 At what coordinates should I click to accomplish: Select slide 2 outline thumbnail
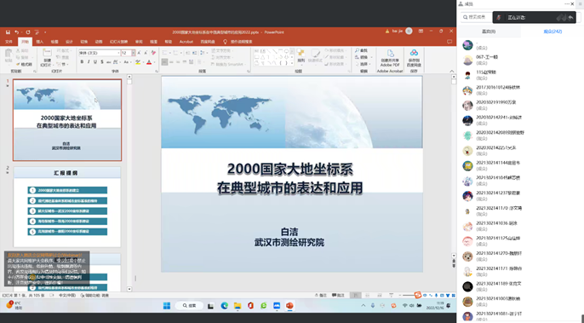(x=67, y=206)
